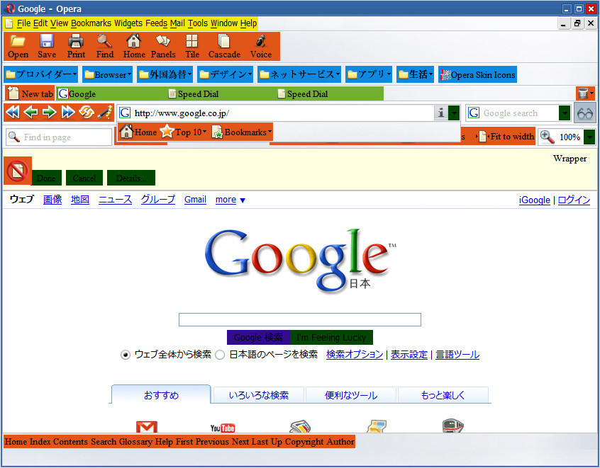Image resolution: width=600 pixels, height=468 pixels.
Task: Open the Top 10 dropdown
Action: point(183,132)
